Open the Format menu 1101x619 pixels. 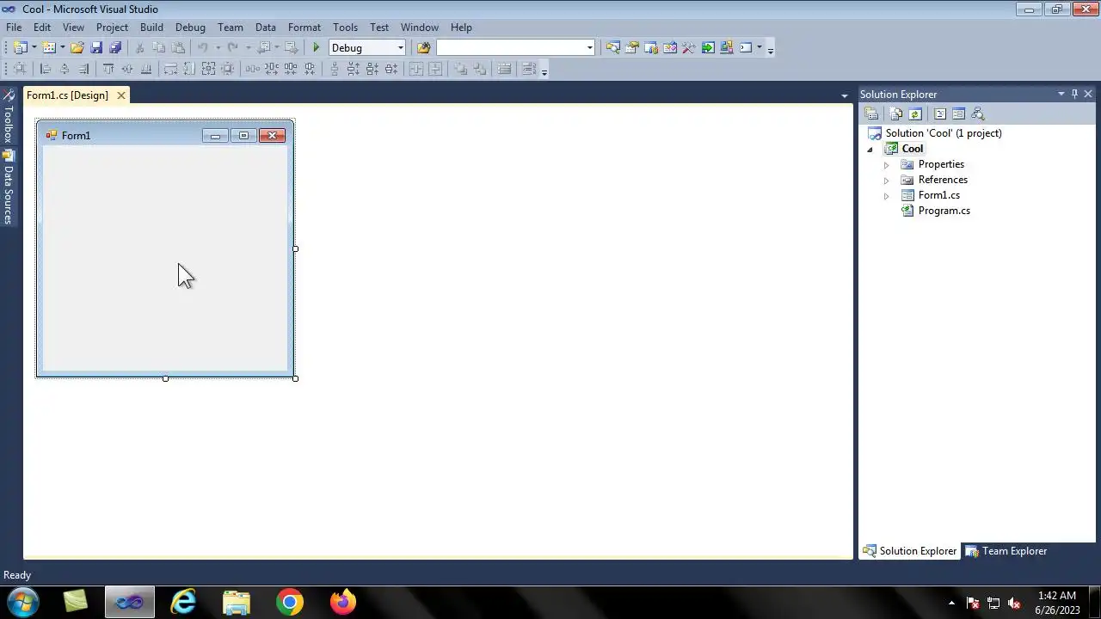tap(304, 28)
